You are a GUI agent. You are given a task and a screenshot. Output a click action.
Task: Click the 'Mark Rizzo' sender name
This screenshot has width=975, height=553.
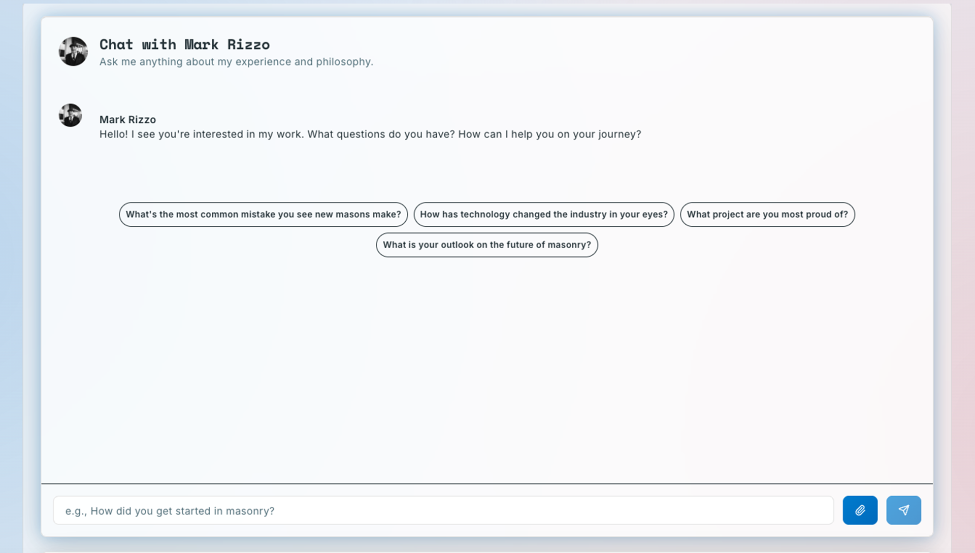[127, 120]
